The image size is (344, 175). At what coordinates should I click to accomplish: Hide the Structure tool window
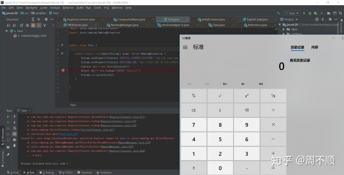(x=52, y=19)
